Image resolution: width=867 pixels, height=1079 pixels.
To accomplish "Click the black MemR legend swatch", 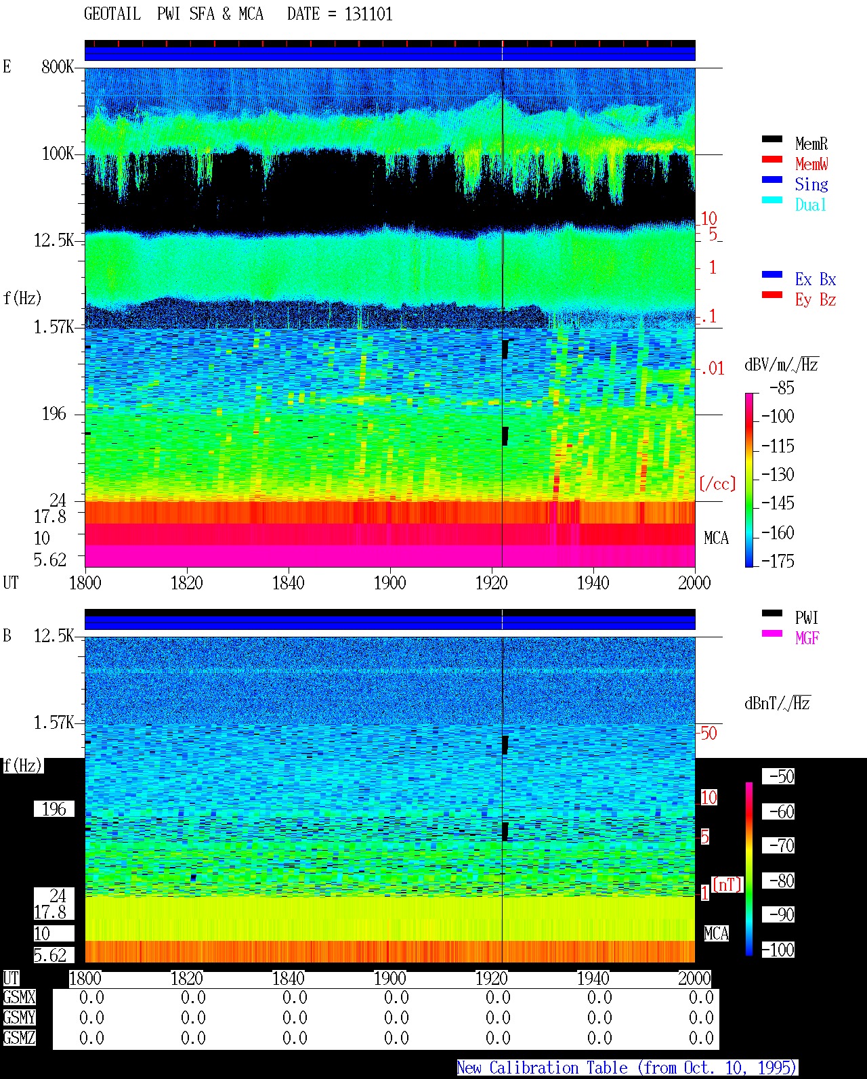I will (x=772, y=140).
